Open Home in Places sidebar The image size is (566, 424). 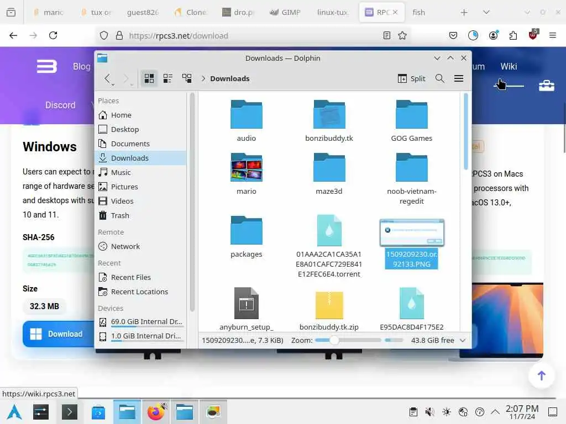(x=141, y=115)
